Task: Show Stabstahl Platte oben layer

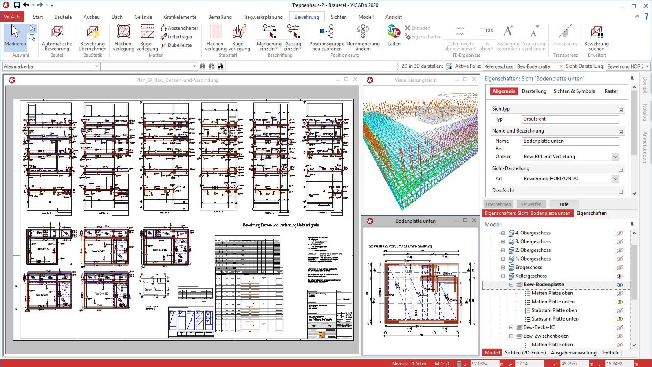Action: pos(620,310)
